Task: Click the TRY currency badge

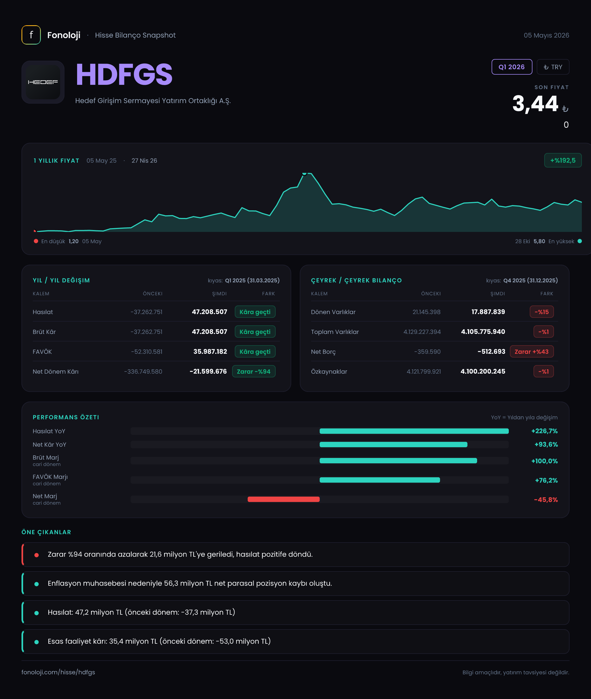Action: tap(553, 67)
